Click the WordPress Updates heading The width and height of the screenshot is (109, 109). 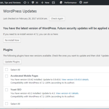pyautogui.click(x=20, y=11)
